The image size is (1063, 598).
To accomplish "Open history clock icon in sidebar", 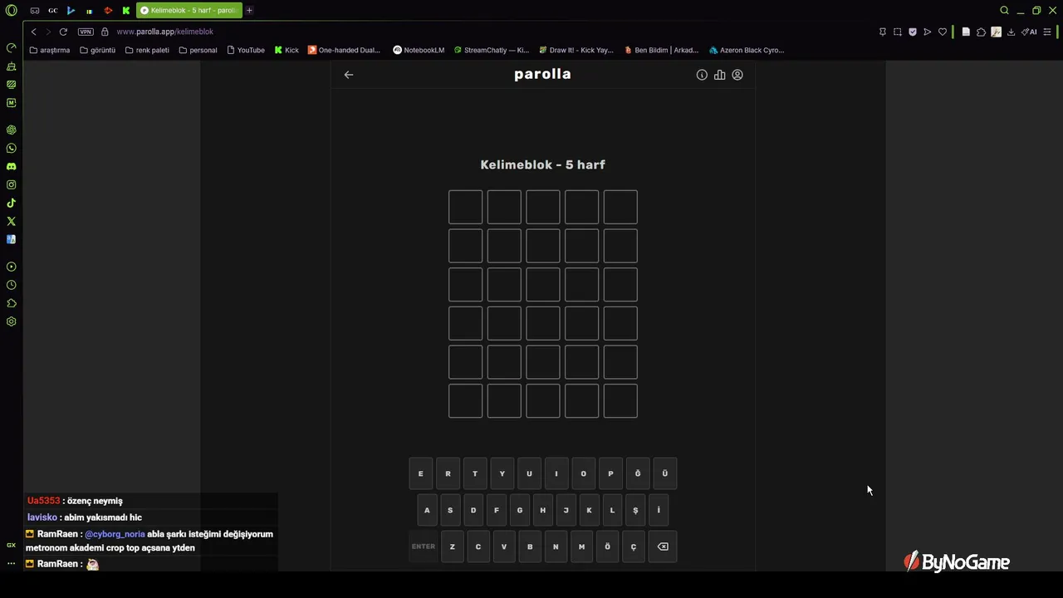I will 12,285.
